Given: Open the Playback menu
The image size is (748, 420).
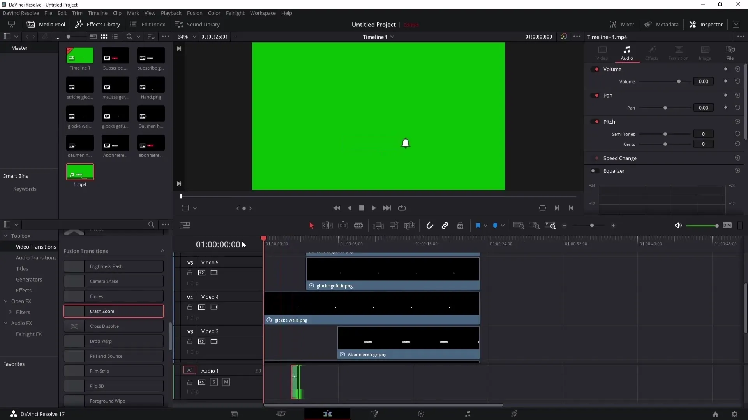Looking at the screenshot, I should 171,13.
